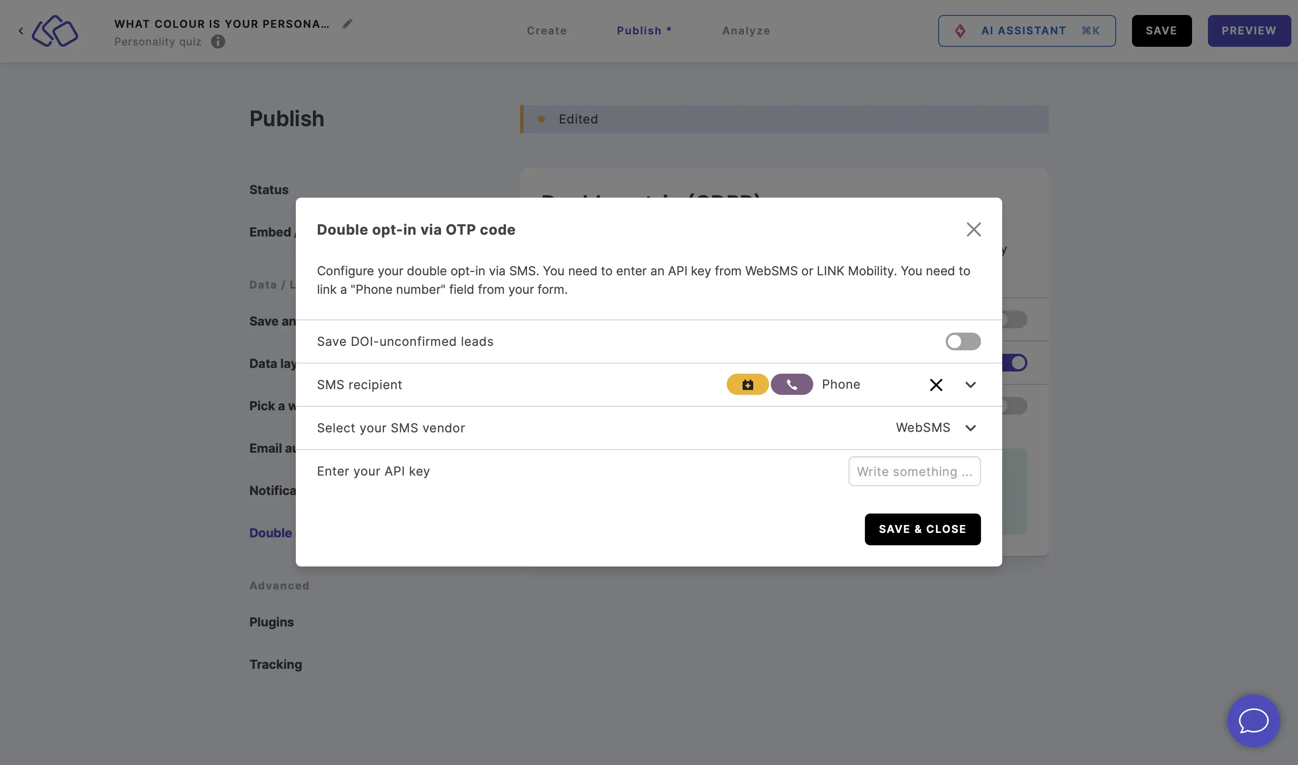This screenshot has width=1298, height=765.
Task: Switch to the Analyze tab
Action: pos(746,30)
